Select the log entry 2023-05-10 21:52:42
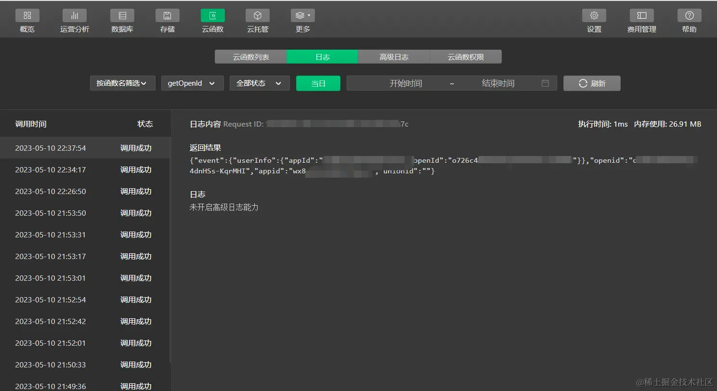717x391 pixels. (x=85, y=321)
